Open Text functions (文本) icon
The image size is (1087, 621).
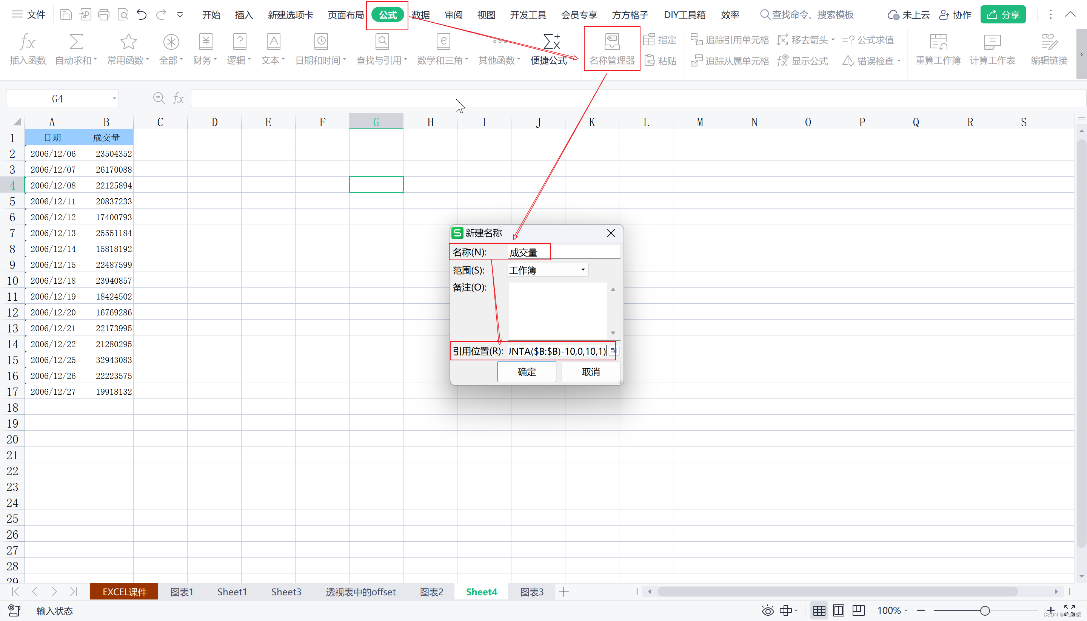tap(273, 49)
